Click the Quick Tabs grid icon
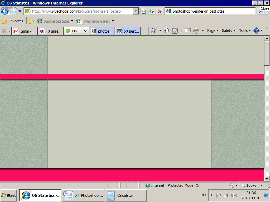This screenshot has height=202, width=270. click(4, 31)
